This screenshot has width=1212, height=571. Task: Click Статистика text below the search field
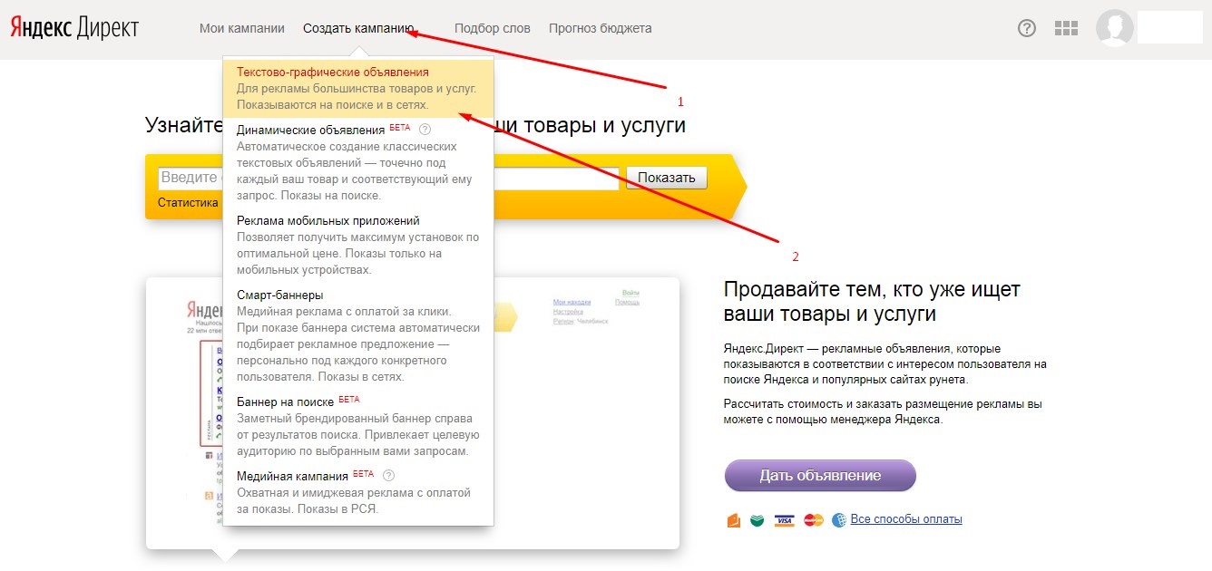click(188, 203)
